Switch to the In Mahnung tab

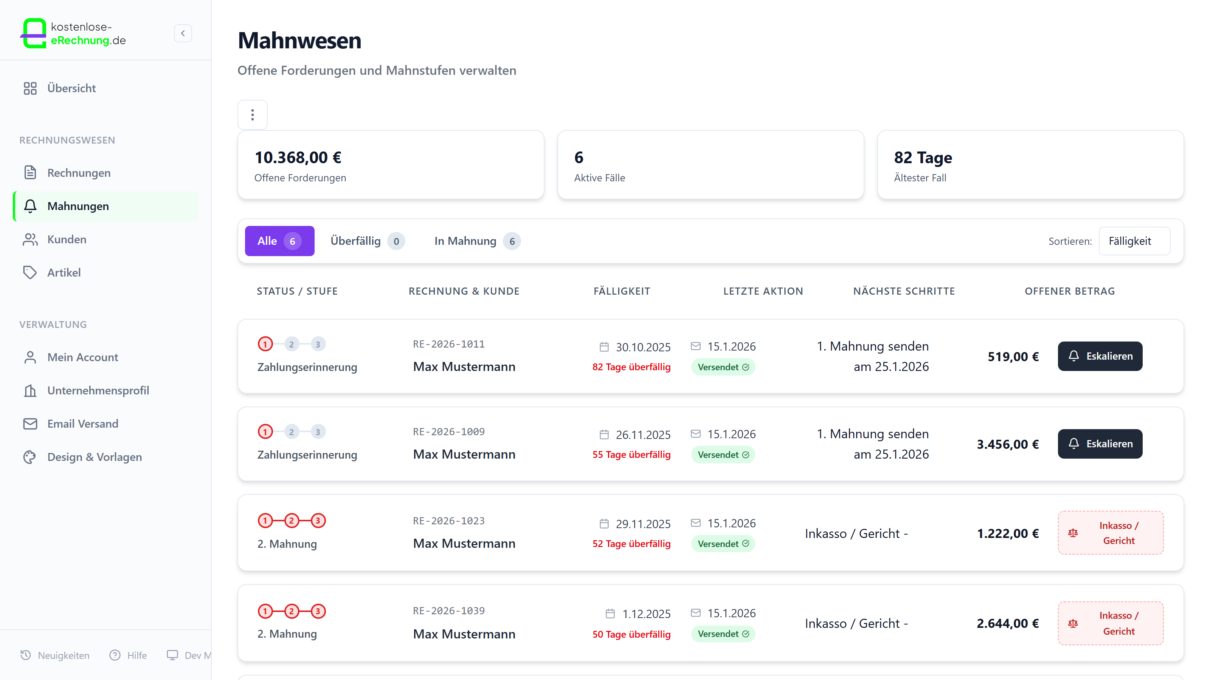pyautogui.click(x=476, y=241)
